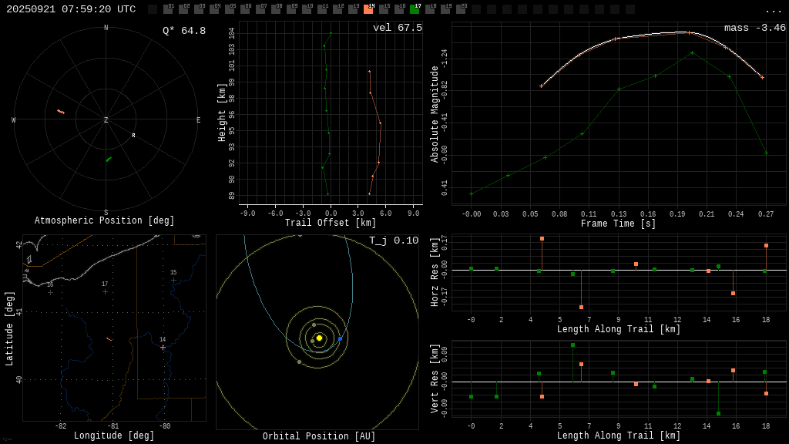Select station 15 marker on the map
This screenshot has width=789, height=444.
coord(173,281)
